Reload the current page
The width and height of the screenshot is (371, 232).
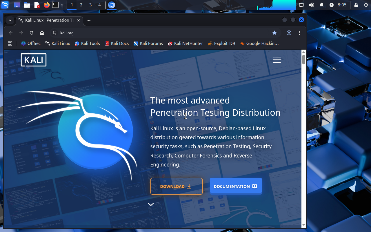click(x=32, y=33)
